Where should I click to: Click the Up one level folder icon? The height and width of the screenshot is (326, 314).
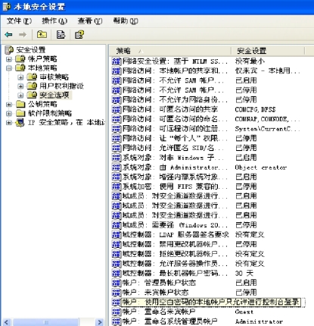click(42, 34)
